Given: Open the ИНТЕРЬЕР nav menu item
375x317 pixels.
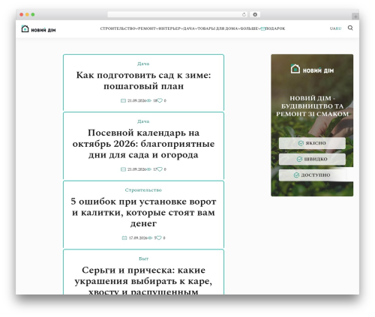Looking at the screenshot, I should 169,28.
